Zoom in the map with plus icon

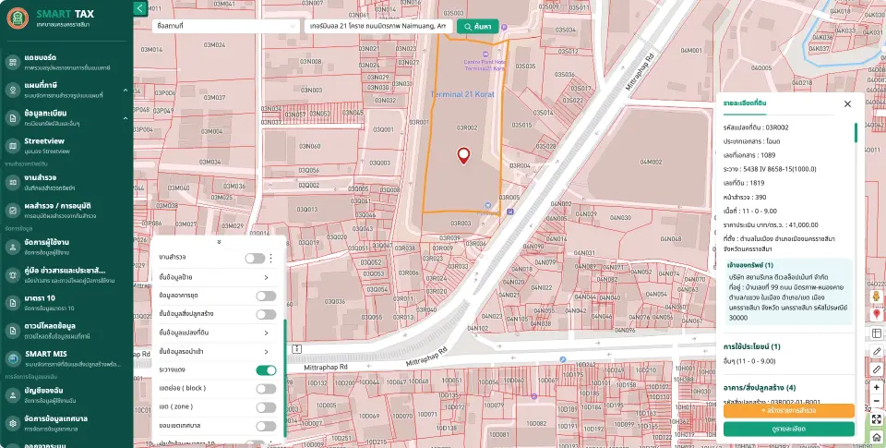(x=877, y=387)
